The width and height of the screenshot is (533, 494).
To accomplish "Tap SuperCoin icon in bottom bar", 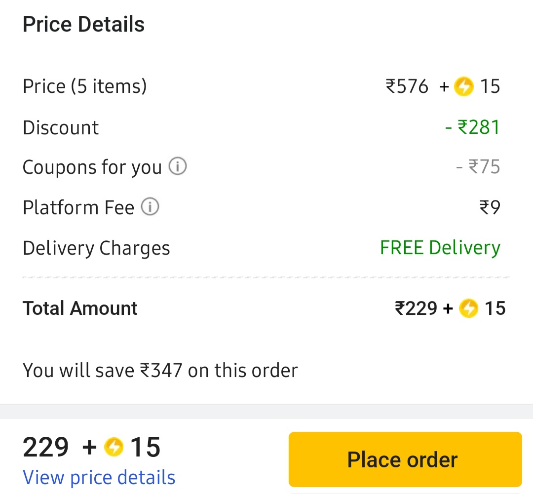I will point(114,447).
